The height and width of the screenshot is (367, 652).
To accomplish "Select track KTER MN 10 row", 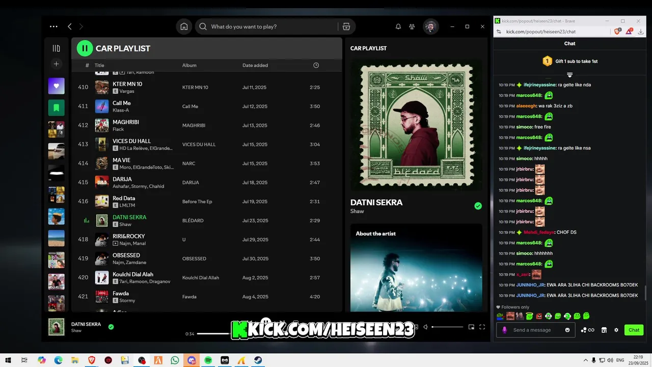I will [x=207, y=87].
